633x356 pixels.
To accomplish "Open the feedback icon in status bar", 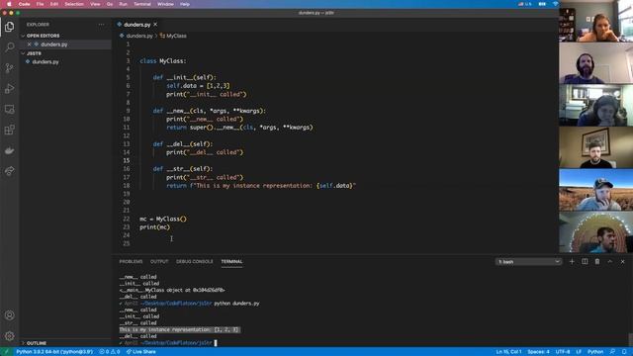I will (x=612, y=352).
